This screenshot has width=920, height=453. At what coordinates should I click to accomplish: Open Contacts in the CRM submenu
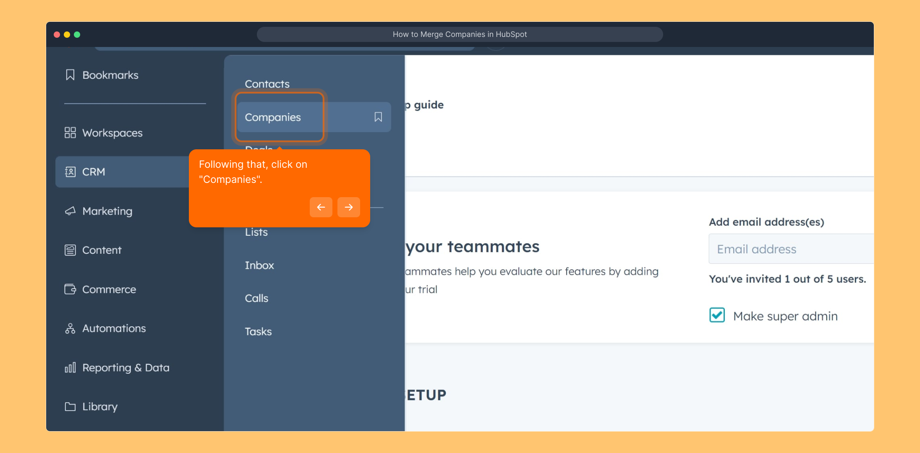pos(267,84)
